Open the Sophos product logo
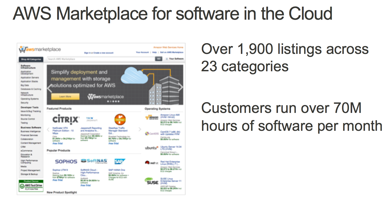Viewport: 392px width, 211px height. [x=66, y=161]
